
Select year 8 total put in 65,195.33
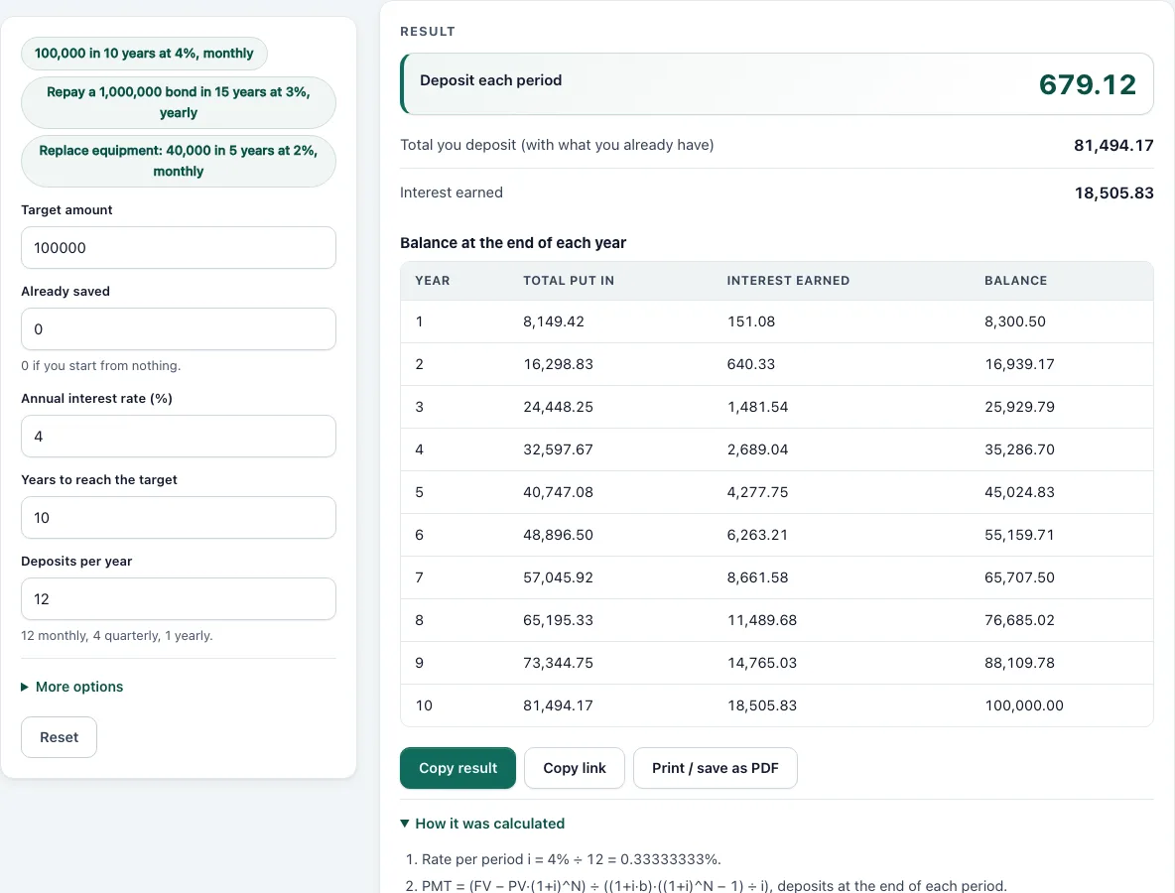click(559, 620)
